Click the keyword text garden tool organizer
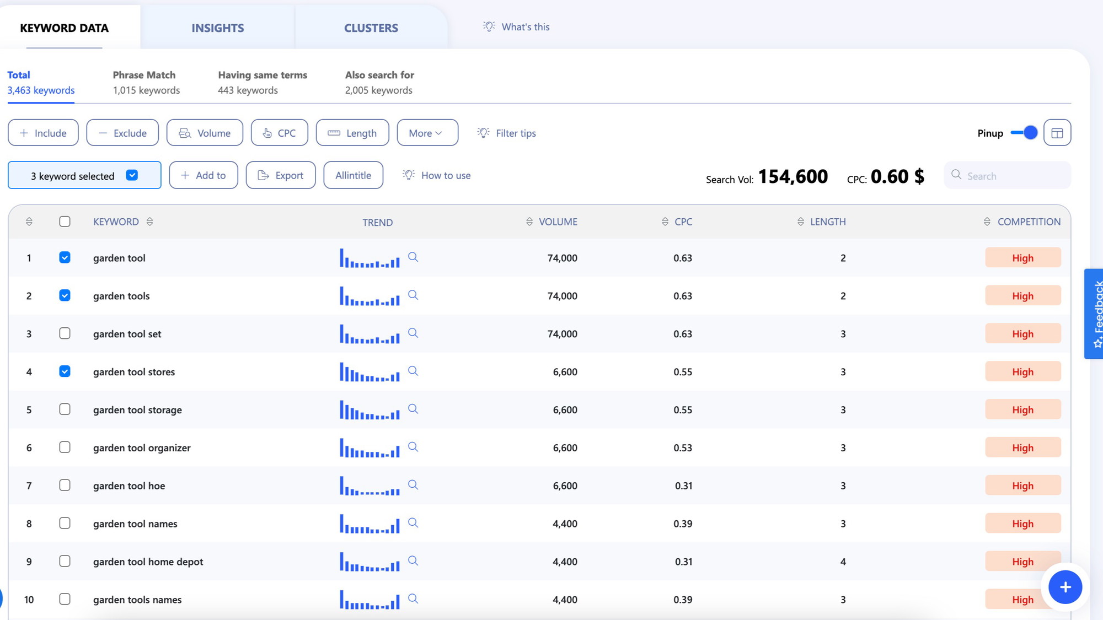1103x620 pixels. (142, 448)
